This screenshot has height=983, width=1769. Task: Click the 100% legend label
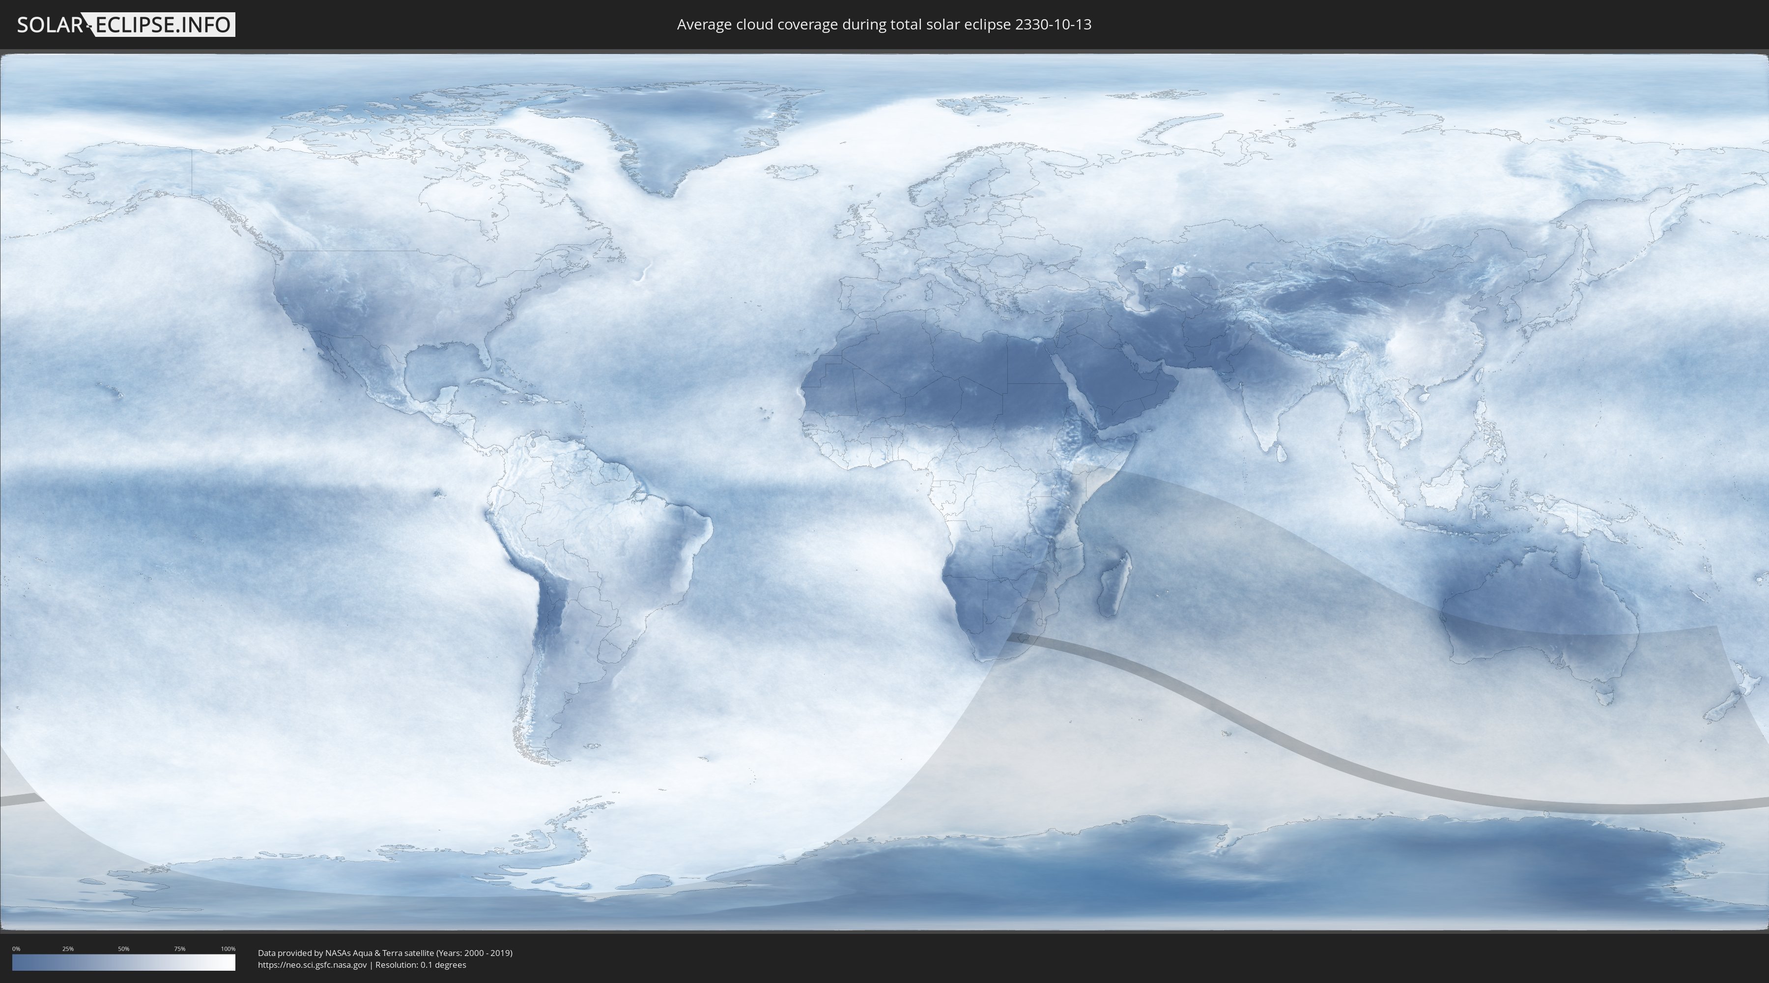click(228, 949)
